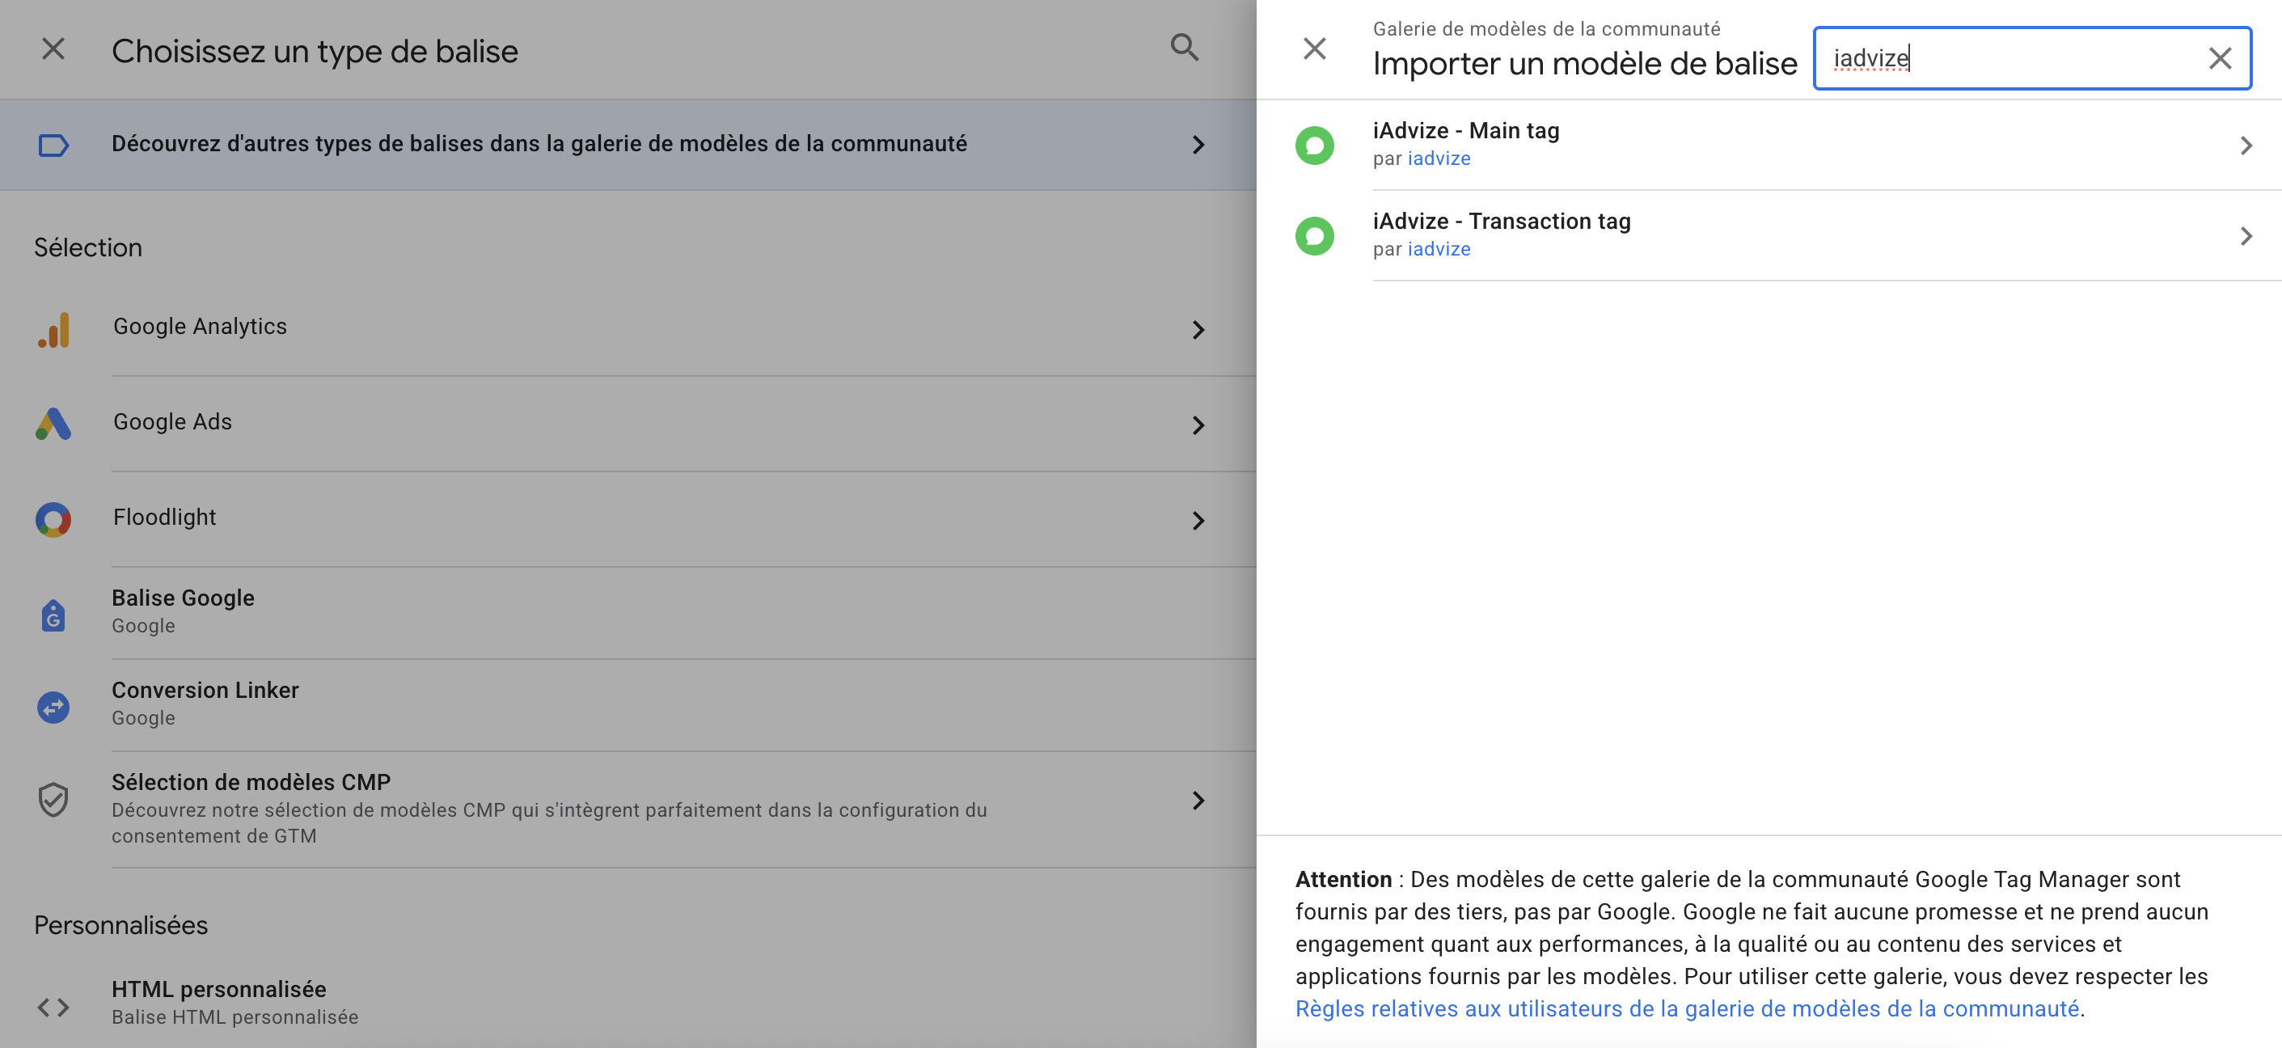Viewport: 2282px width, 1048px height.
Task: Open the community gallery user rules link
Action: [x=1687, y=1009]
